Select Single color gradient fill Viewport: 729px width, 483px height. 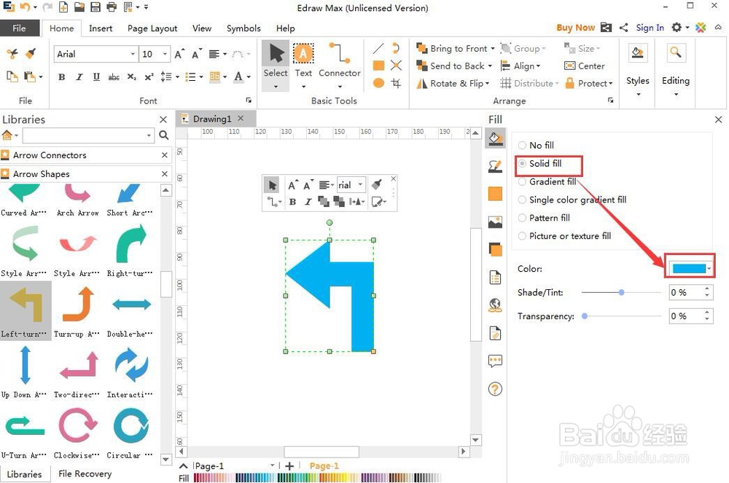[572, 200]
